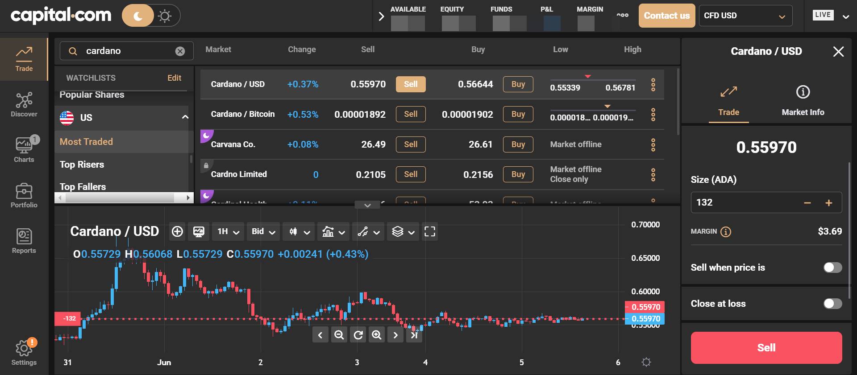Add comparison symbol to chart
The width and height of the screenshot is (857, 375).
coord(177,231)
